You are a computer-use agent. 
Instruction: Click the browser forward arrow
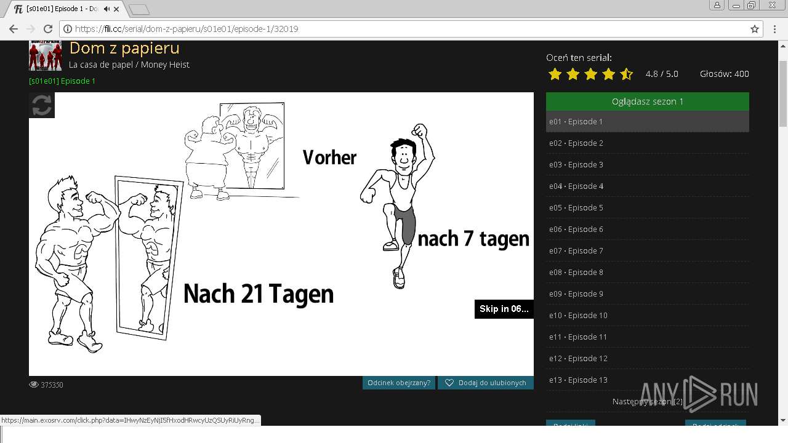click(x=30, y=29)
